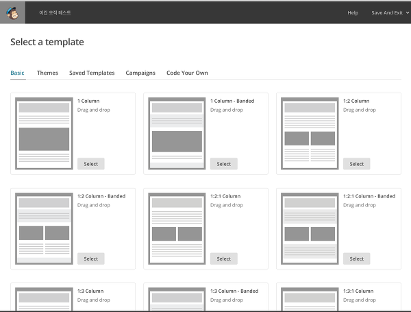This screenshot has height=312, width=411.
Task: Click the '1:3 Column - Banded' title
Action: coord(234,291)
